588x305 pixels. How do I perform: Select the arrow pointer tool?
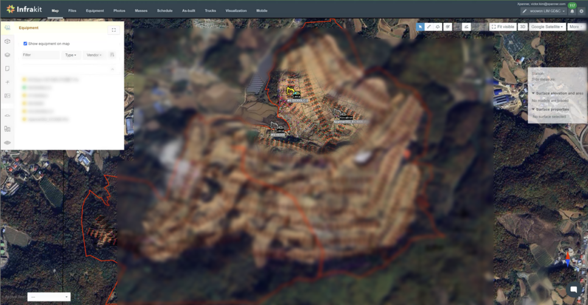[420, 27]
